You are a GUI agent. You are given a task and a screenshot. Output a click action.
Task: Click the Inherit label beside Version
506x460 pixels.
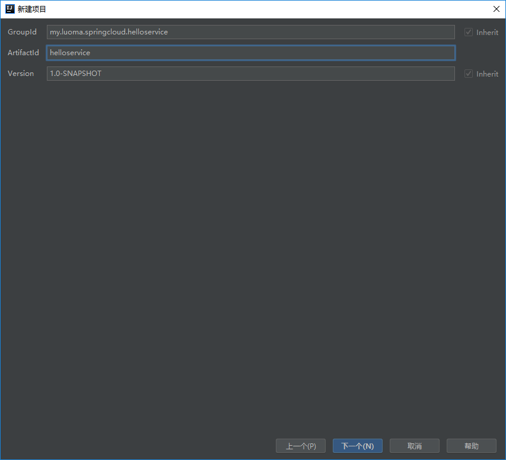click(487, 74)
